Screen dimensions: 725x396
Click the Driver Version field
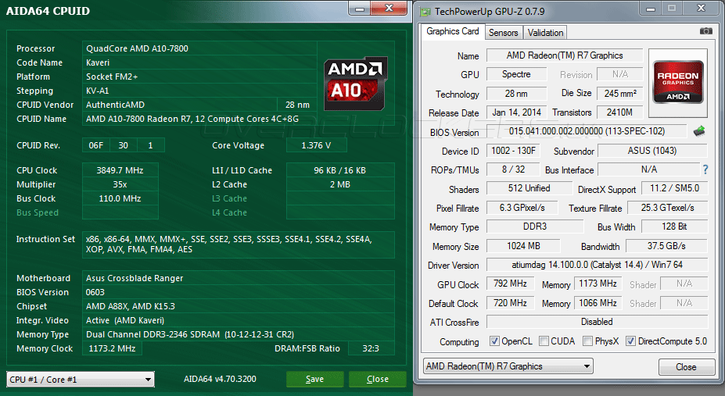coord(597,265)
